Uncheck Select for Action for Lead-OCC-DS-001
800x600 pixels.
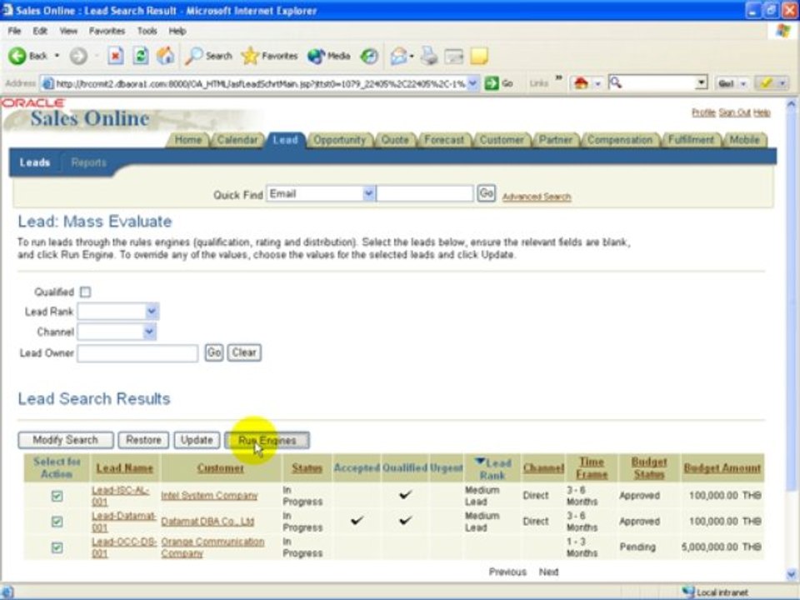(x=57, y=547)
